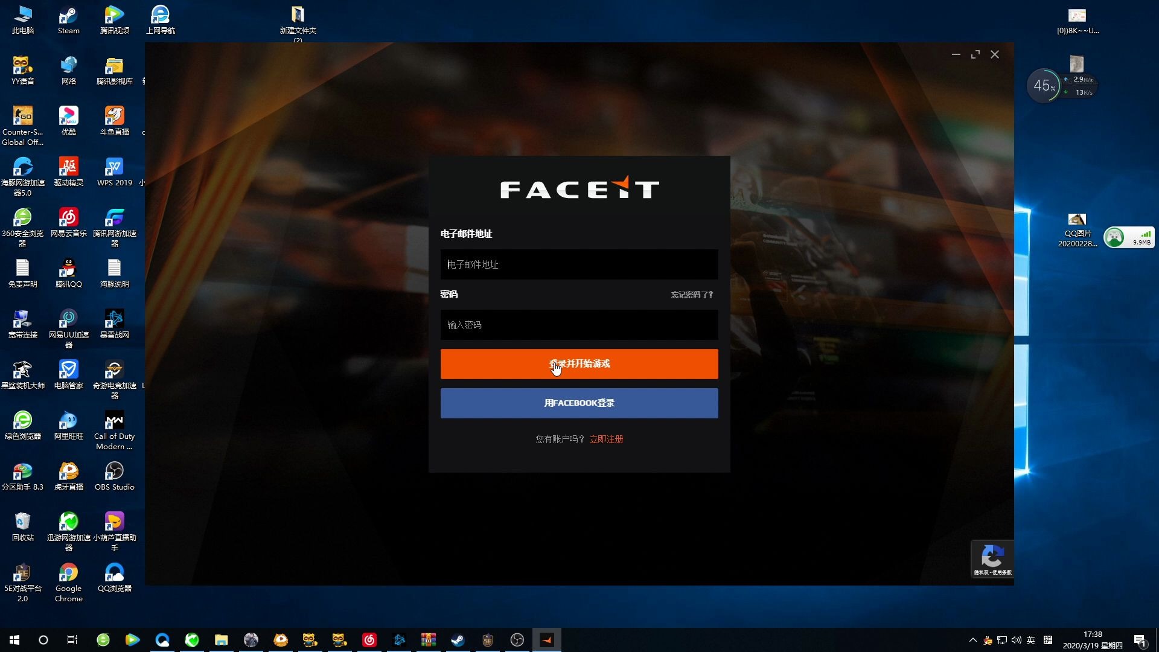This screenshot has width=1159, height=652.
Task: Click 忘记密码了 forgot password link
Action: [691, 295]
